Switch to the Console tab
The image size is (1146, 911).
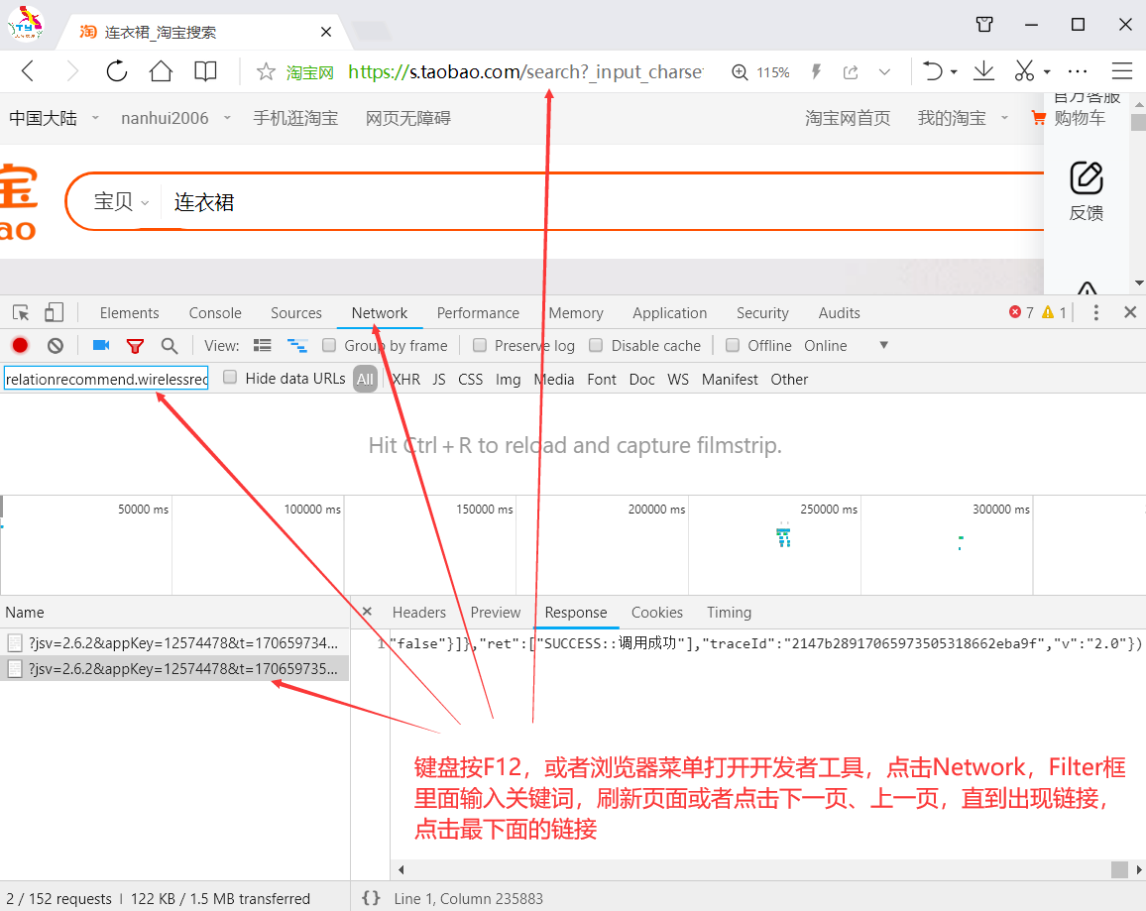click(x=215, y=313)
